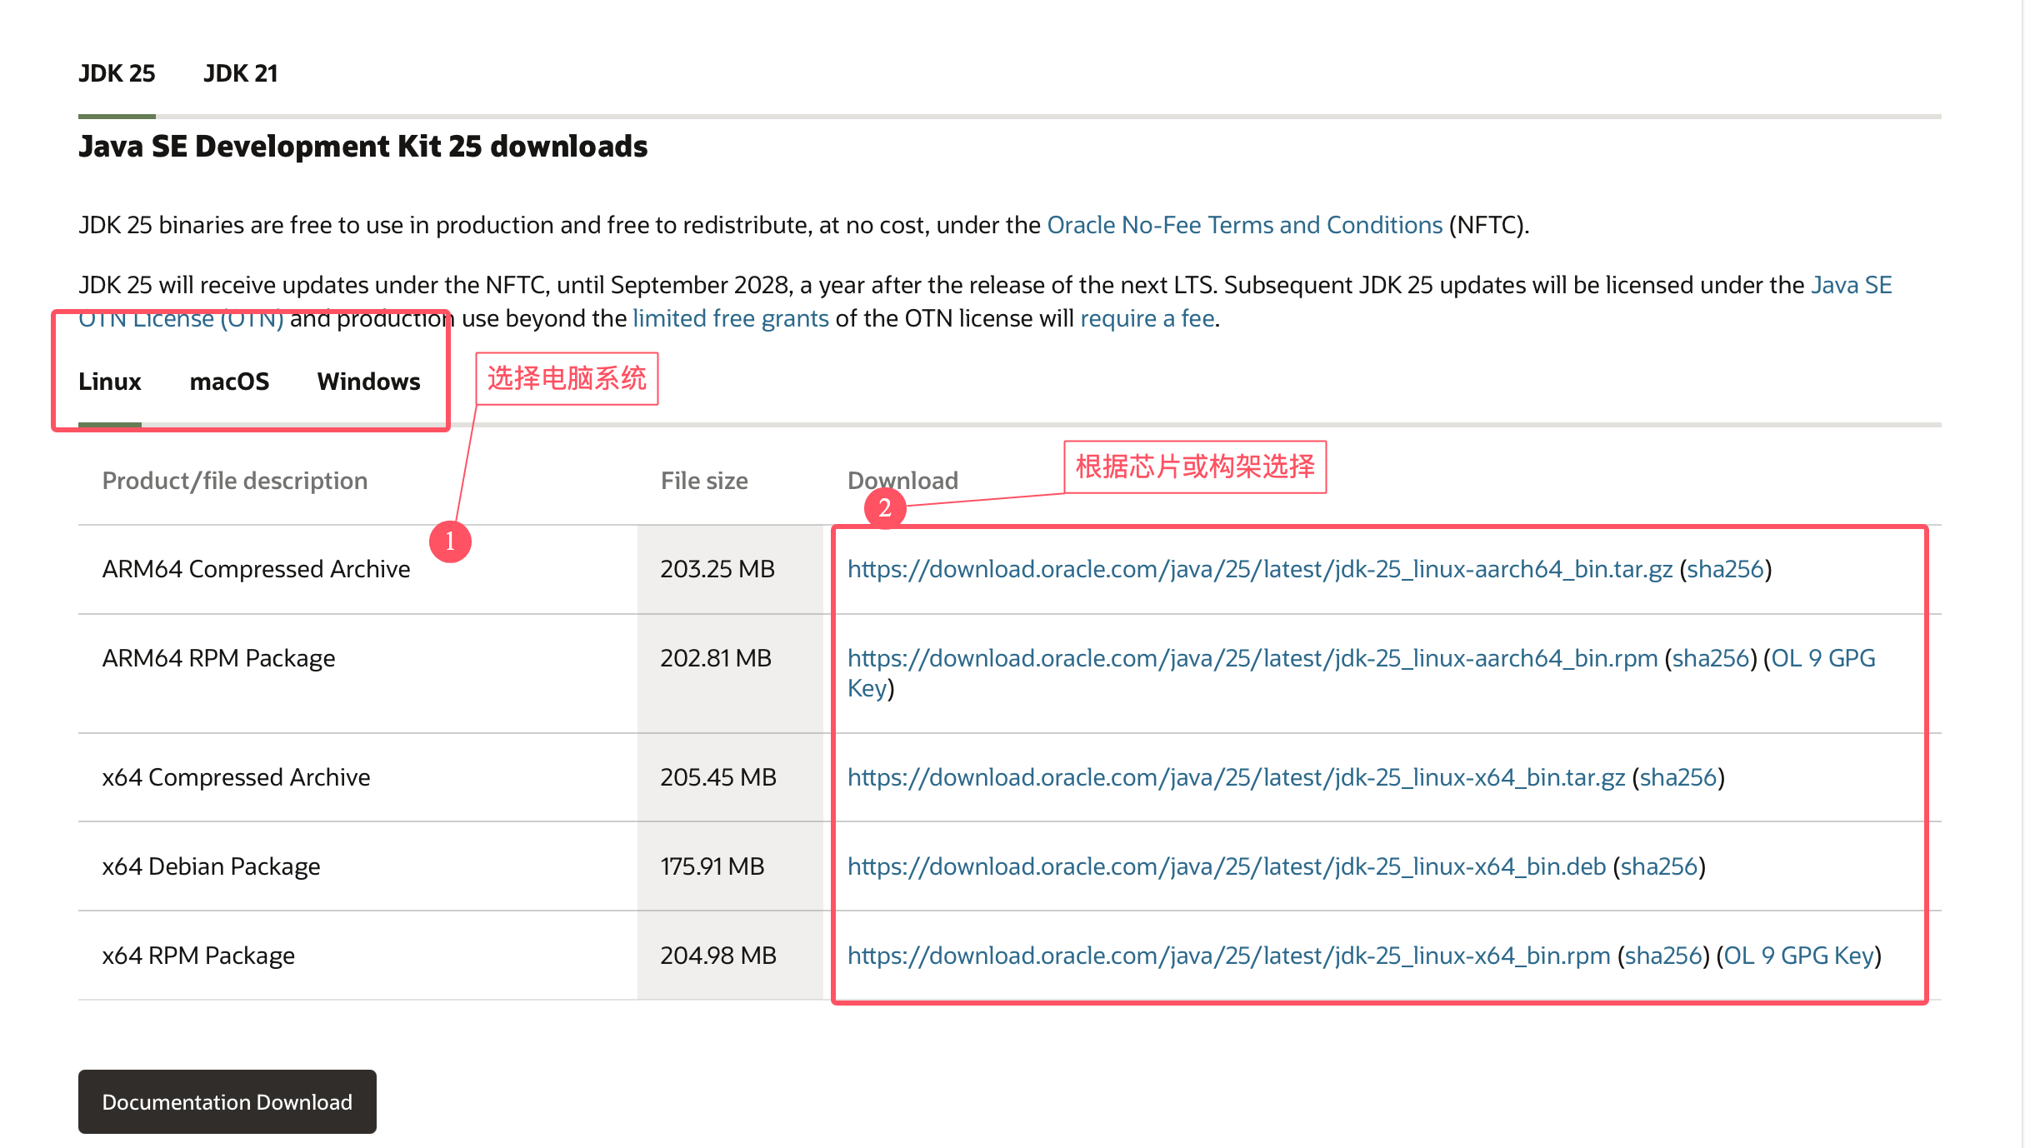This screenshot has width=2025, height=1148.
Task: Click the 'ARM64 Compressed Archive' description text
Action: click(x=256, y=569)
